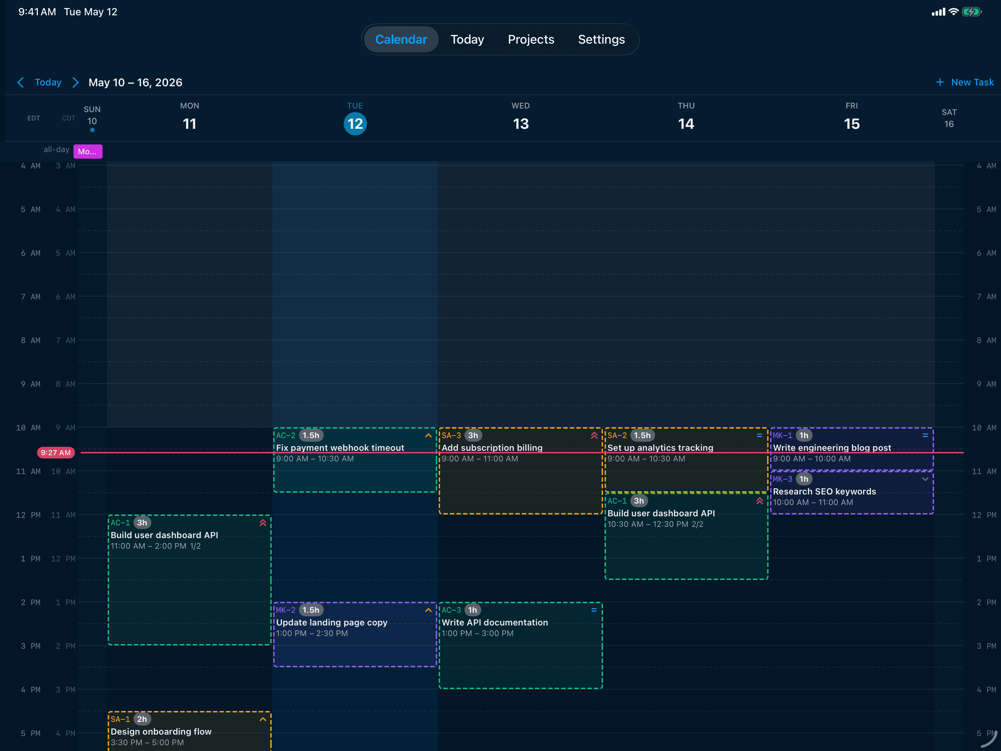Click the 1h duration badge on MK-1
Screen dimensions: 1001x751
point(804,436)
